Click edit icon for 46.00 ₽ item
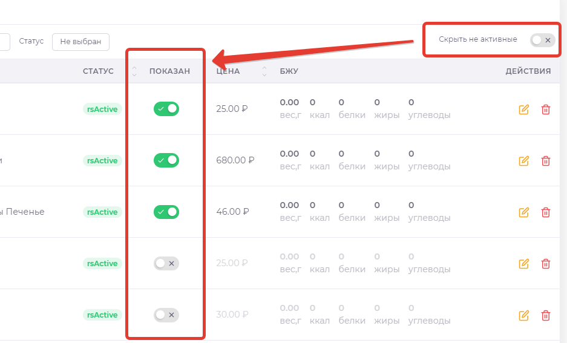Viewport: 567px width, 343px height. (x=524, y=212)
